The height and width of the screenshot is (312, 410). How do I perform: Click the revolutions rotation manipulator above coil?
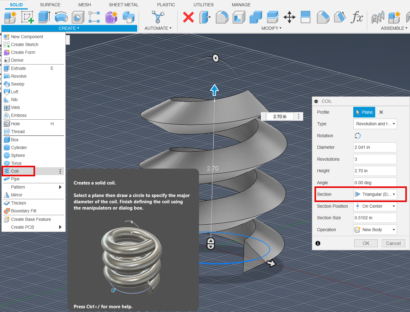click(215, 58)
